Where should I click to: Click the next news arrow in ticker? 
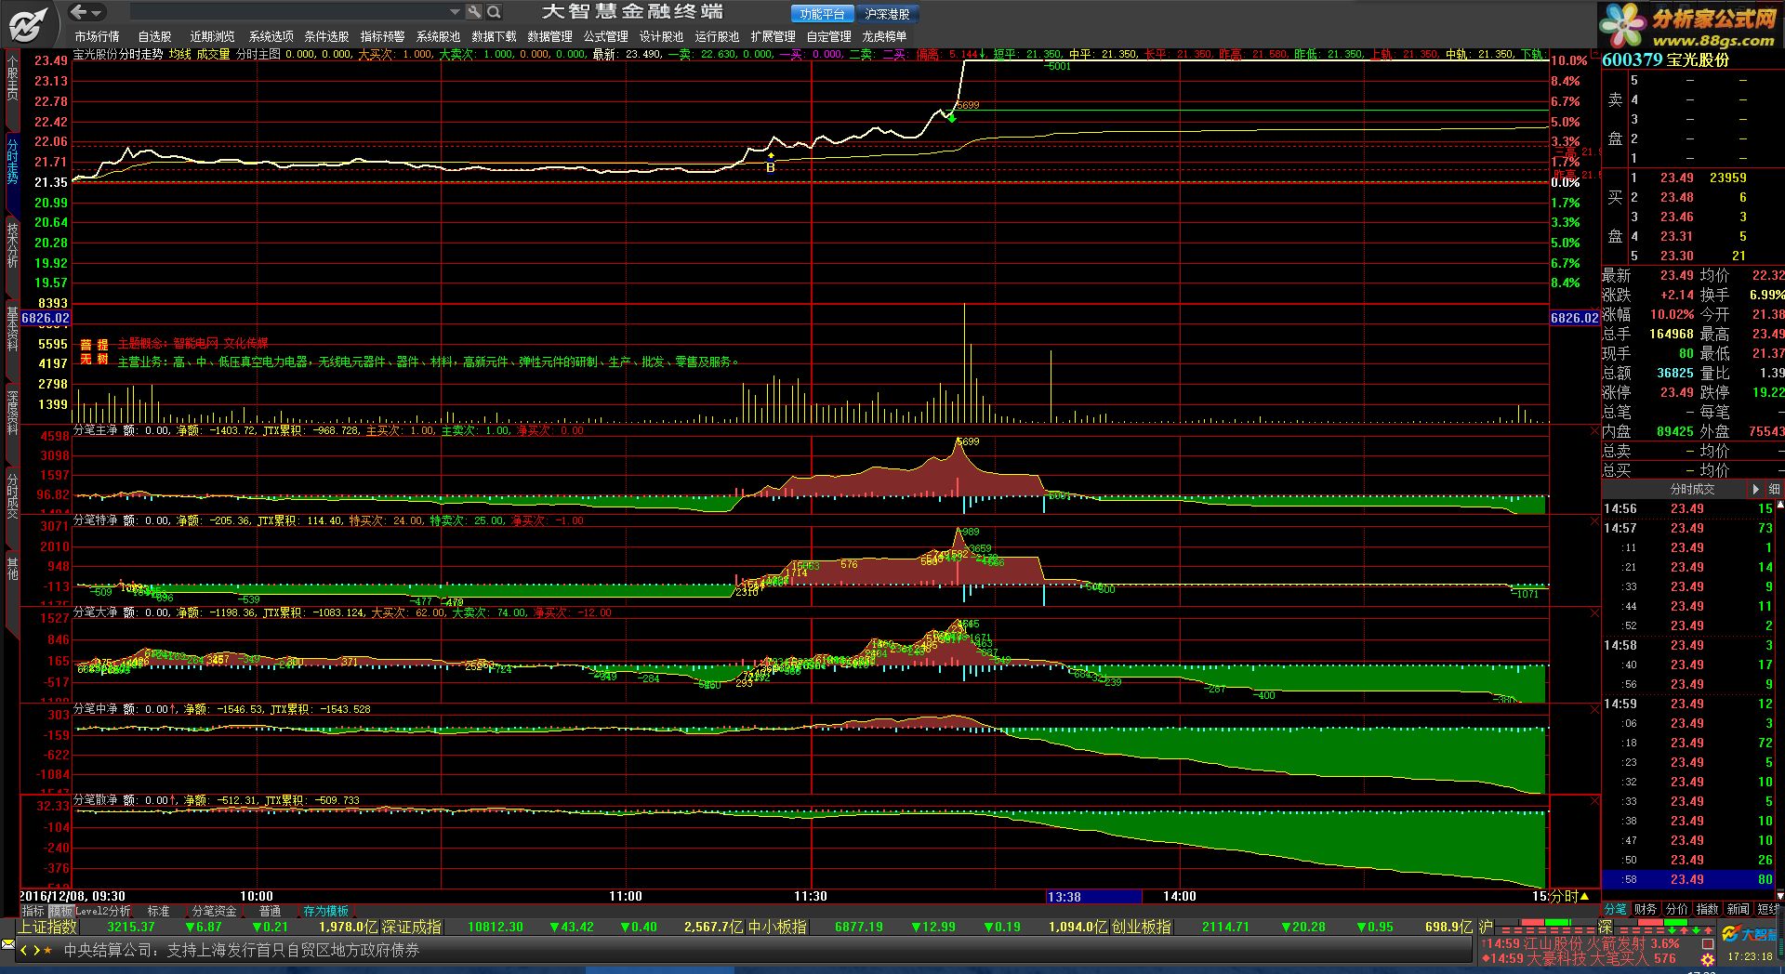36,951
